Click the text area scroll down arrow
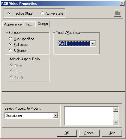The height and width of the screenshot is (139, 126). [x=116, y=123]
